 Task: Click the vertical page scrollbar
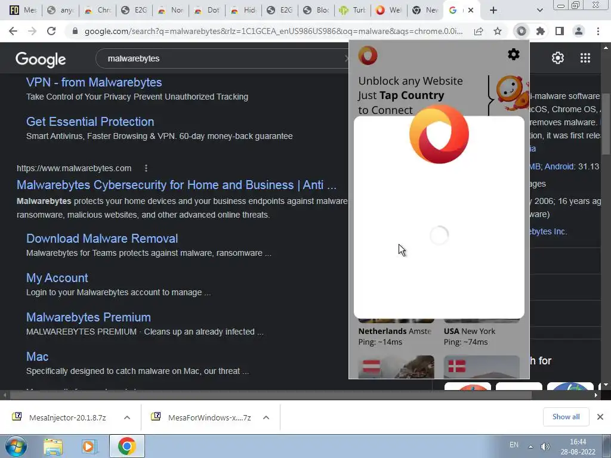(x=606, y=124)
